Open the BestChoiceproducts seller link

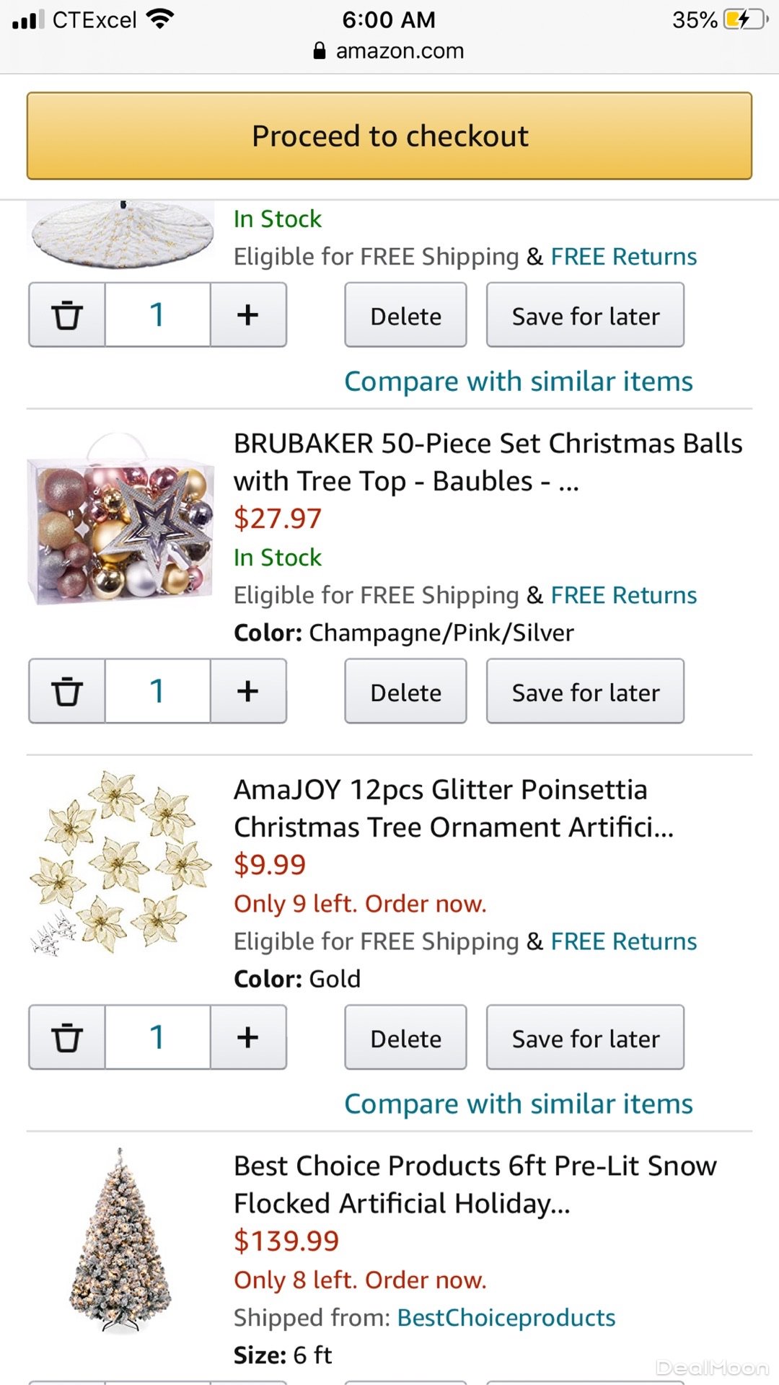tap(506, 1317)
